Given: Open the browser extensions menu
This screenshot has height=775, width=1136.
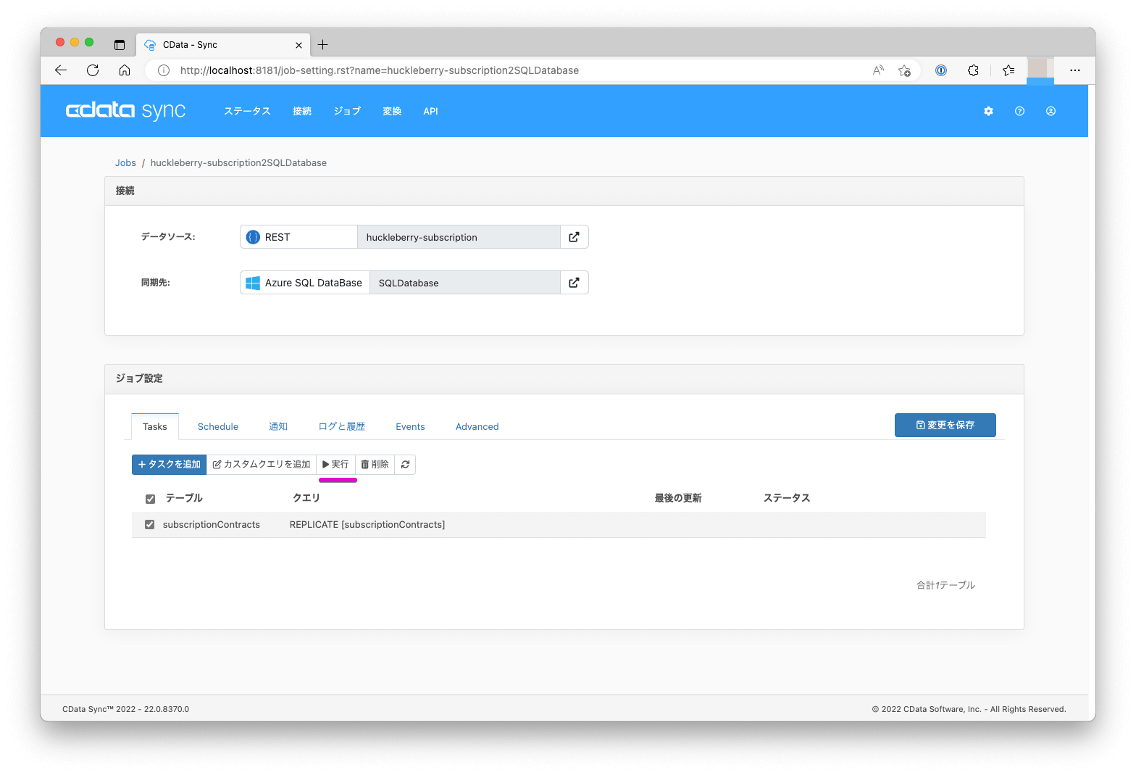Looking at the screenshot, I should (x=973, y=70).
